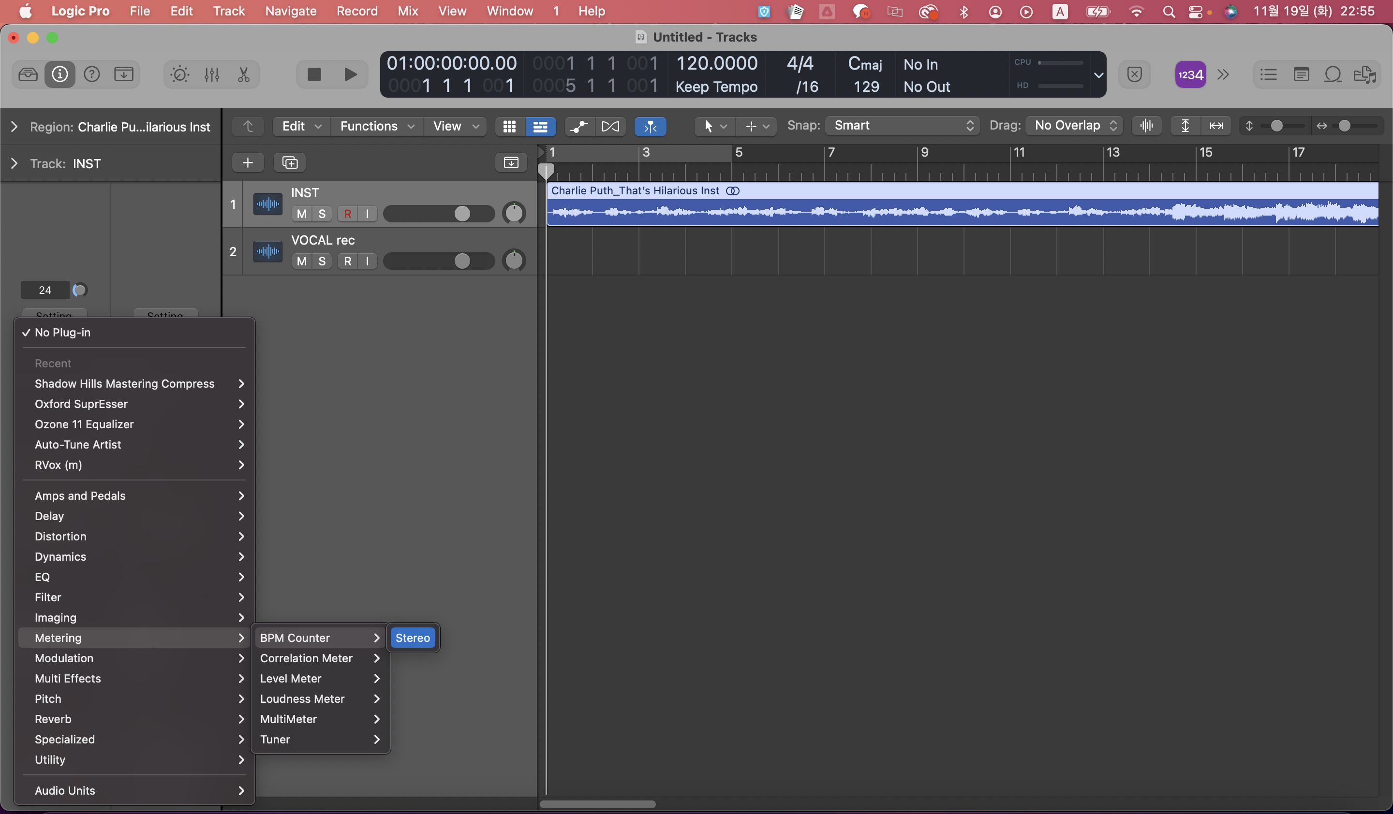Viewport: 1393px width, 814px height.
Task: Expand the Region inspector disclosure triangle
Action: [x=15, y=127]
